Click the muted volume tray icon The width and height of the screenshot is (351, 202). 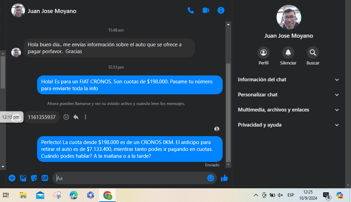(280, 195)
